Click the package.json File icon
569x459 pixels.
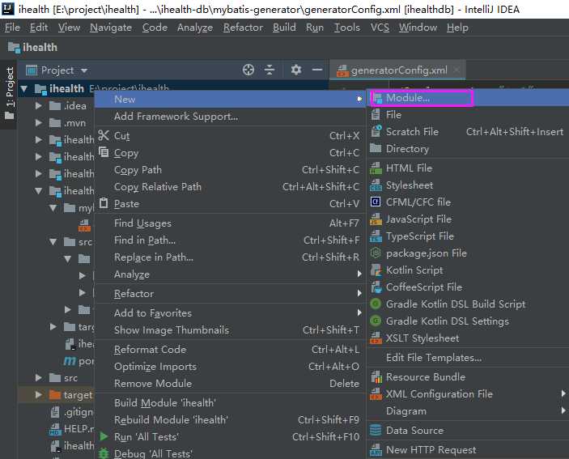tap(376, 253)
